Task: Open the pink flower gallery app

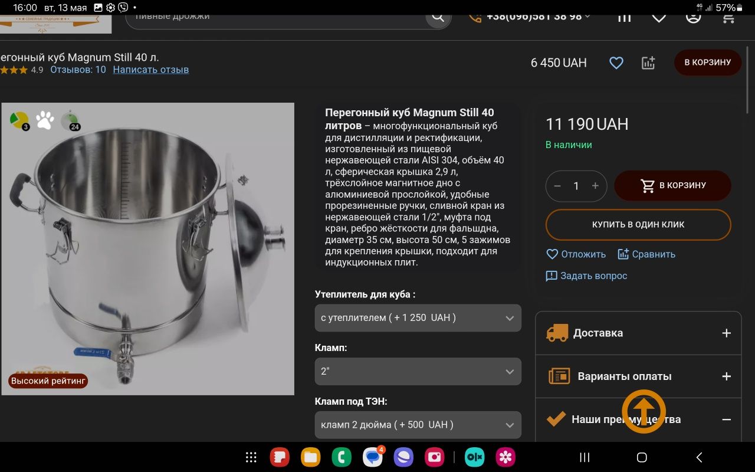Action: (x=505, y=457)
